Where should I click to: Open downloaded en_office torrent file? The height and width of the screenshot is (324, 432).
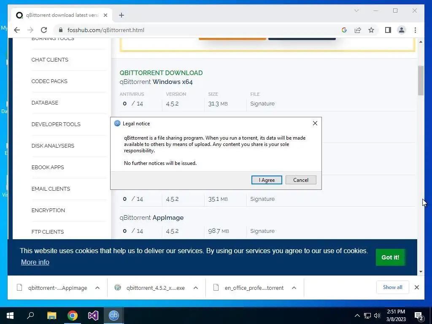pos(248,288)
